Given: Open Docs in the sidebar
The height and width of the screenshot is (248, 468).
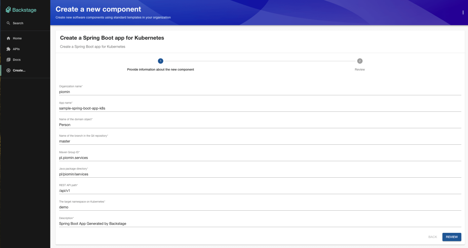Looking at the screenshot, I should coord(25,60).
